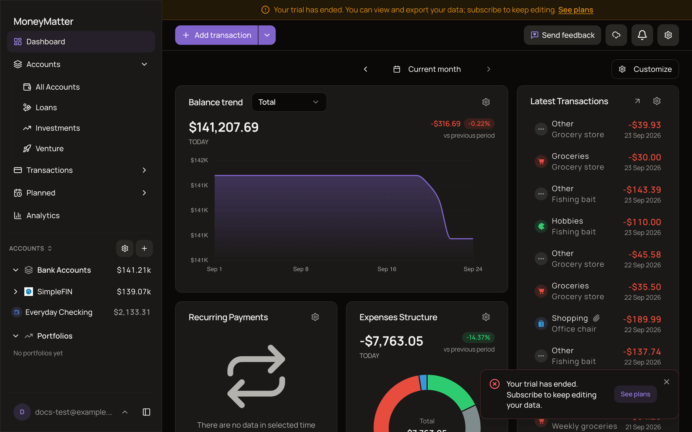Collapse the Portfolios group
The image size is (692, 432).
[x=16, y=336]
